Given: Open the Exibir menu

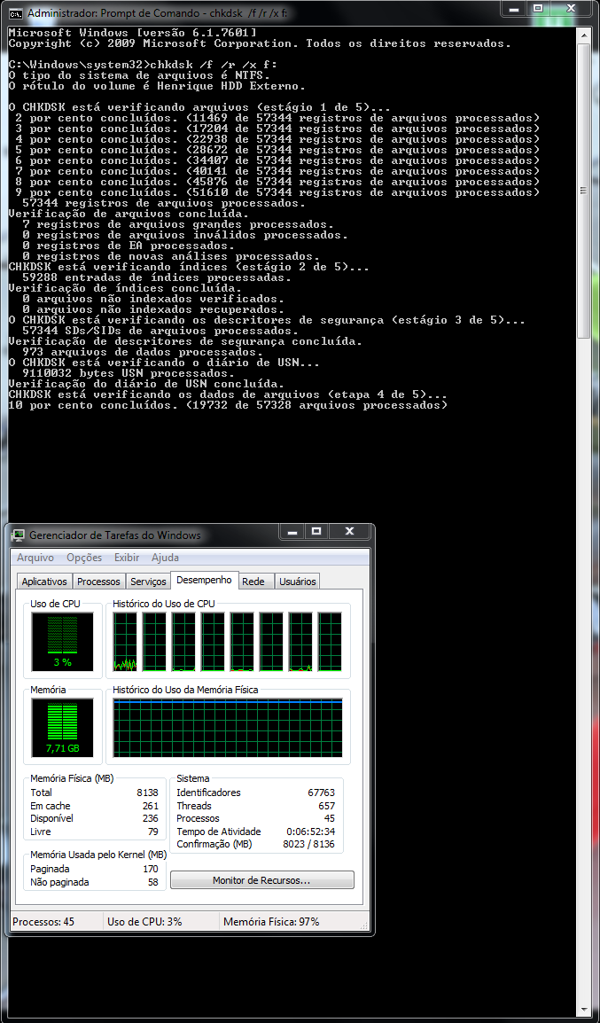Looking at the screenshot, I should point(127,558).
